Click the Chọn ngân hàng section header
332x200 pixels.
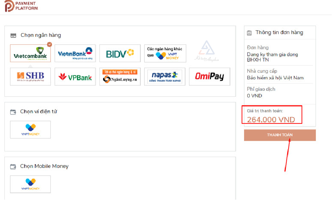click(41, 35)
